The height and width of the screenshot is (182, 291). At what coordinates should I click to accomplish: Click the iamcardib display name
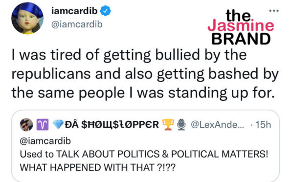pos(74,11)
